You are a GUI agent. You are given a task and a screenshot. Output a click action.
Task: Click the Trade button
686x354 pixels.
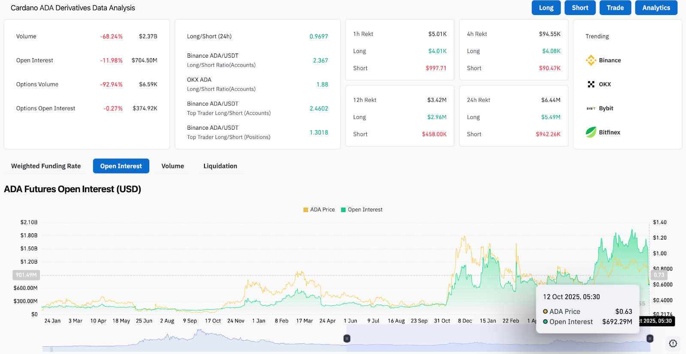tap(615, 8)
